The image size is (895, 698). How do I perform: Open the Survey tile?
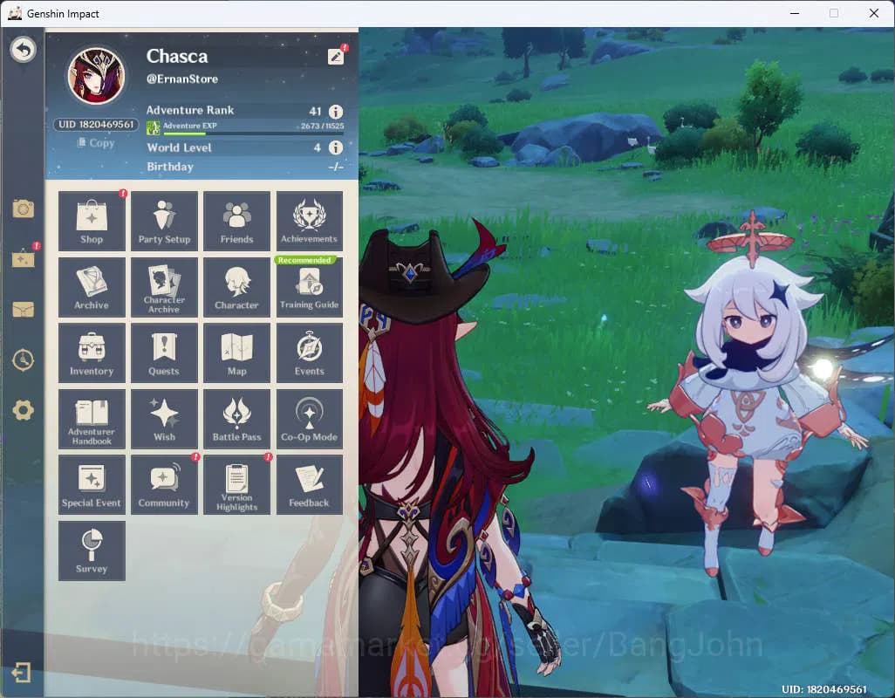click(x=92, y=551)
